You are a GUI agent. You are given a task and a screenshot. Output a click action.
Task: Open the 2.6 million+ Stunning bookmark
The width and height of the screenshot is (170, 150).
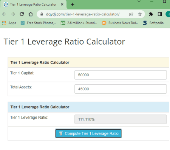[x=79, y=23]
